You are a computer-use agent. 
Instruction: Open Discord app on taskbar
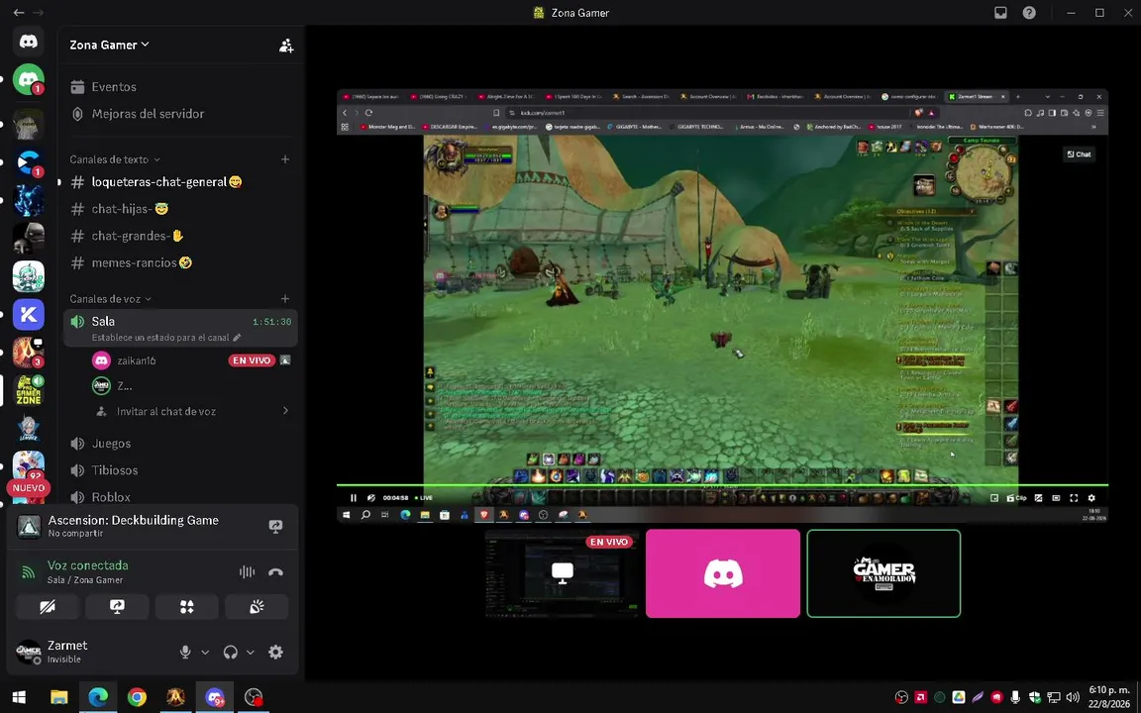click(x=215, y=697)
